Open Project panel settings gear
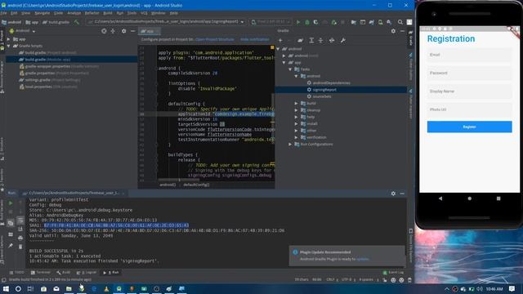Image resolution: width=523 pixels, height=294 pixels. [123, 31]
